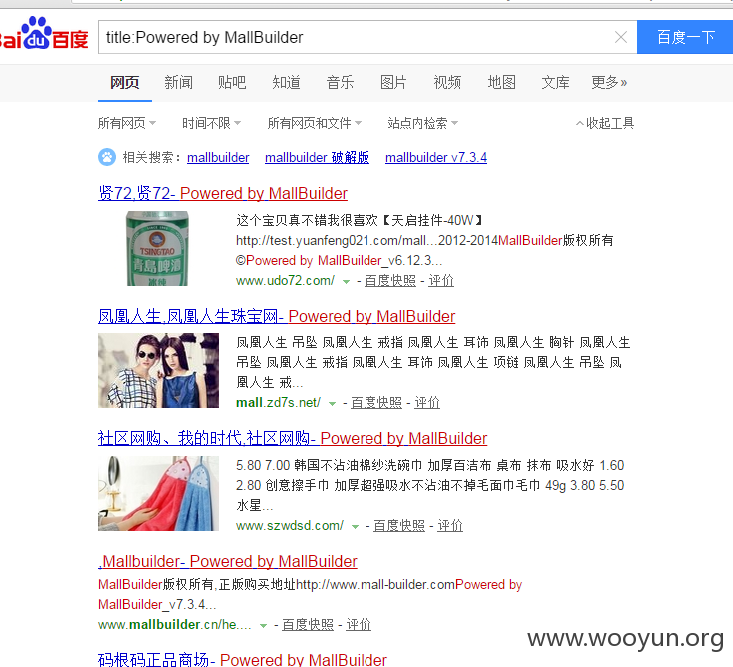Open 百度快照 for www.szwdsd.com result

(399, 526)
